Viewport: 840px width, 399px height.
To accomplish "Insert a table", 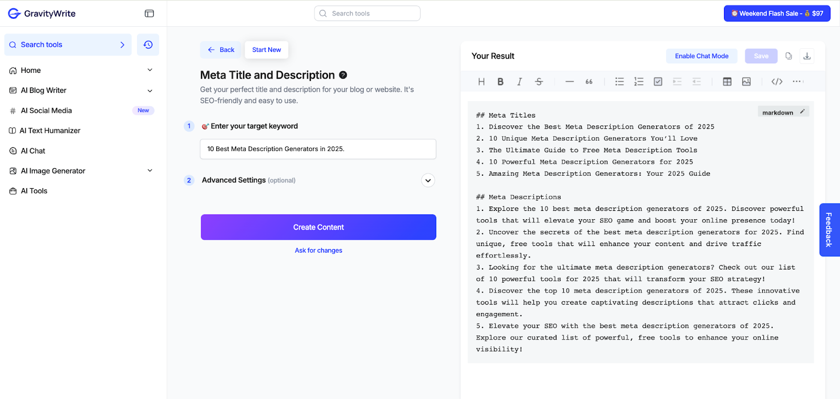I will 727,82.
